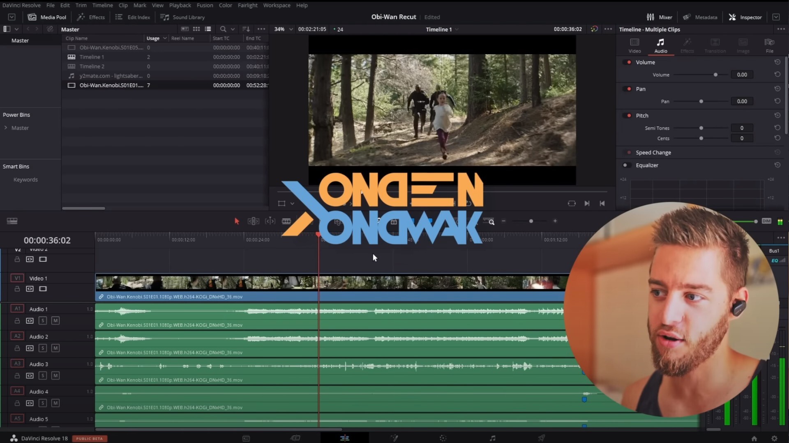The height and width of the screenshot is (443, 789).
Task: Open the Fusion menu
Action: coord(205,5)
